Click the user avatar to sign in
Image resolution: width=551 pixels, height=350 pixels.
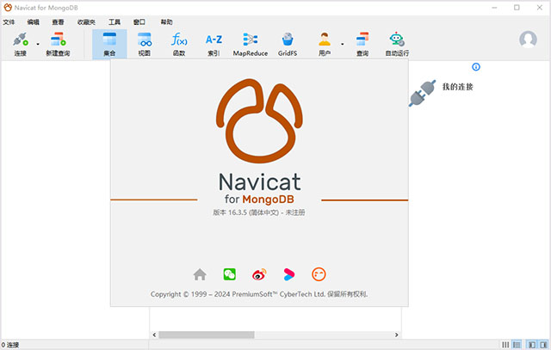pos(529,40)
